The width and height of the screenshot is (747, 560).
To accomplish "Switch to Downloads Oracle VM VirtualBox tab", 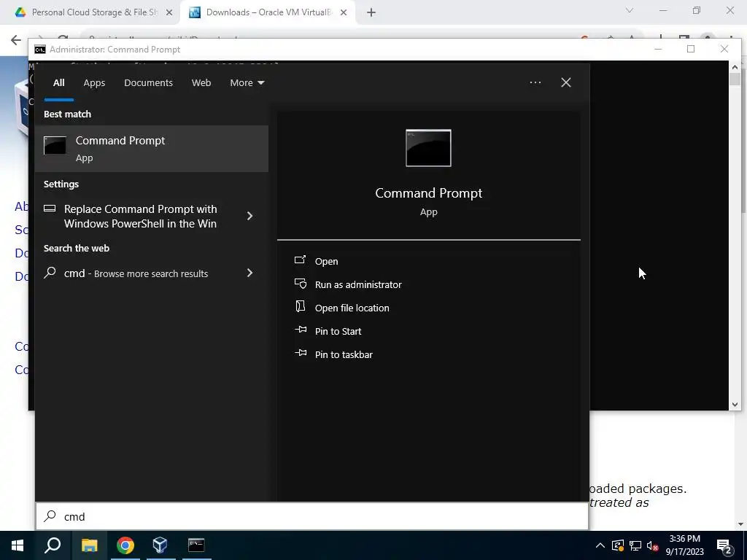I will point(268,12).
